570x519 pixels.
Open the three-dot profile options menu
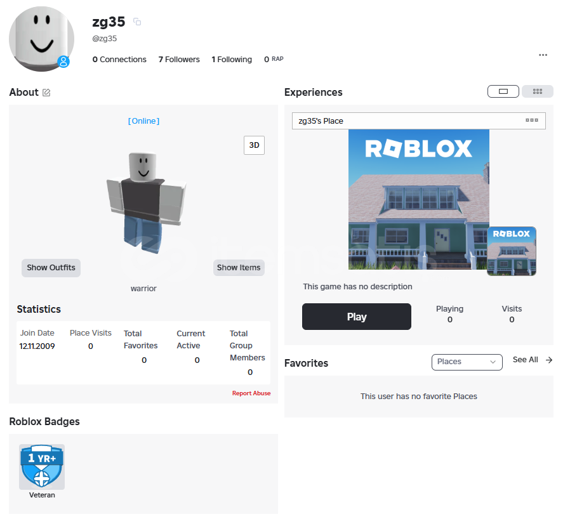543,55
